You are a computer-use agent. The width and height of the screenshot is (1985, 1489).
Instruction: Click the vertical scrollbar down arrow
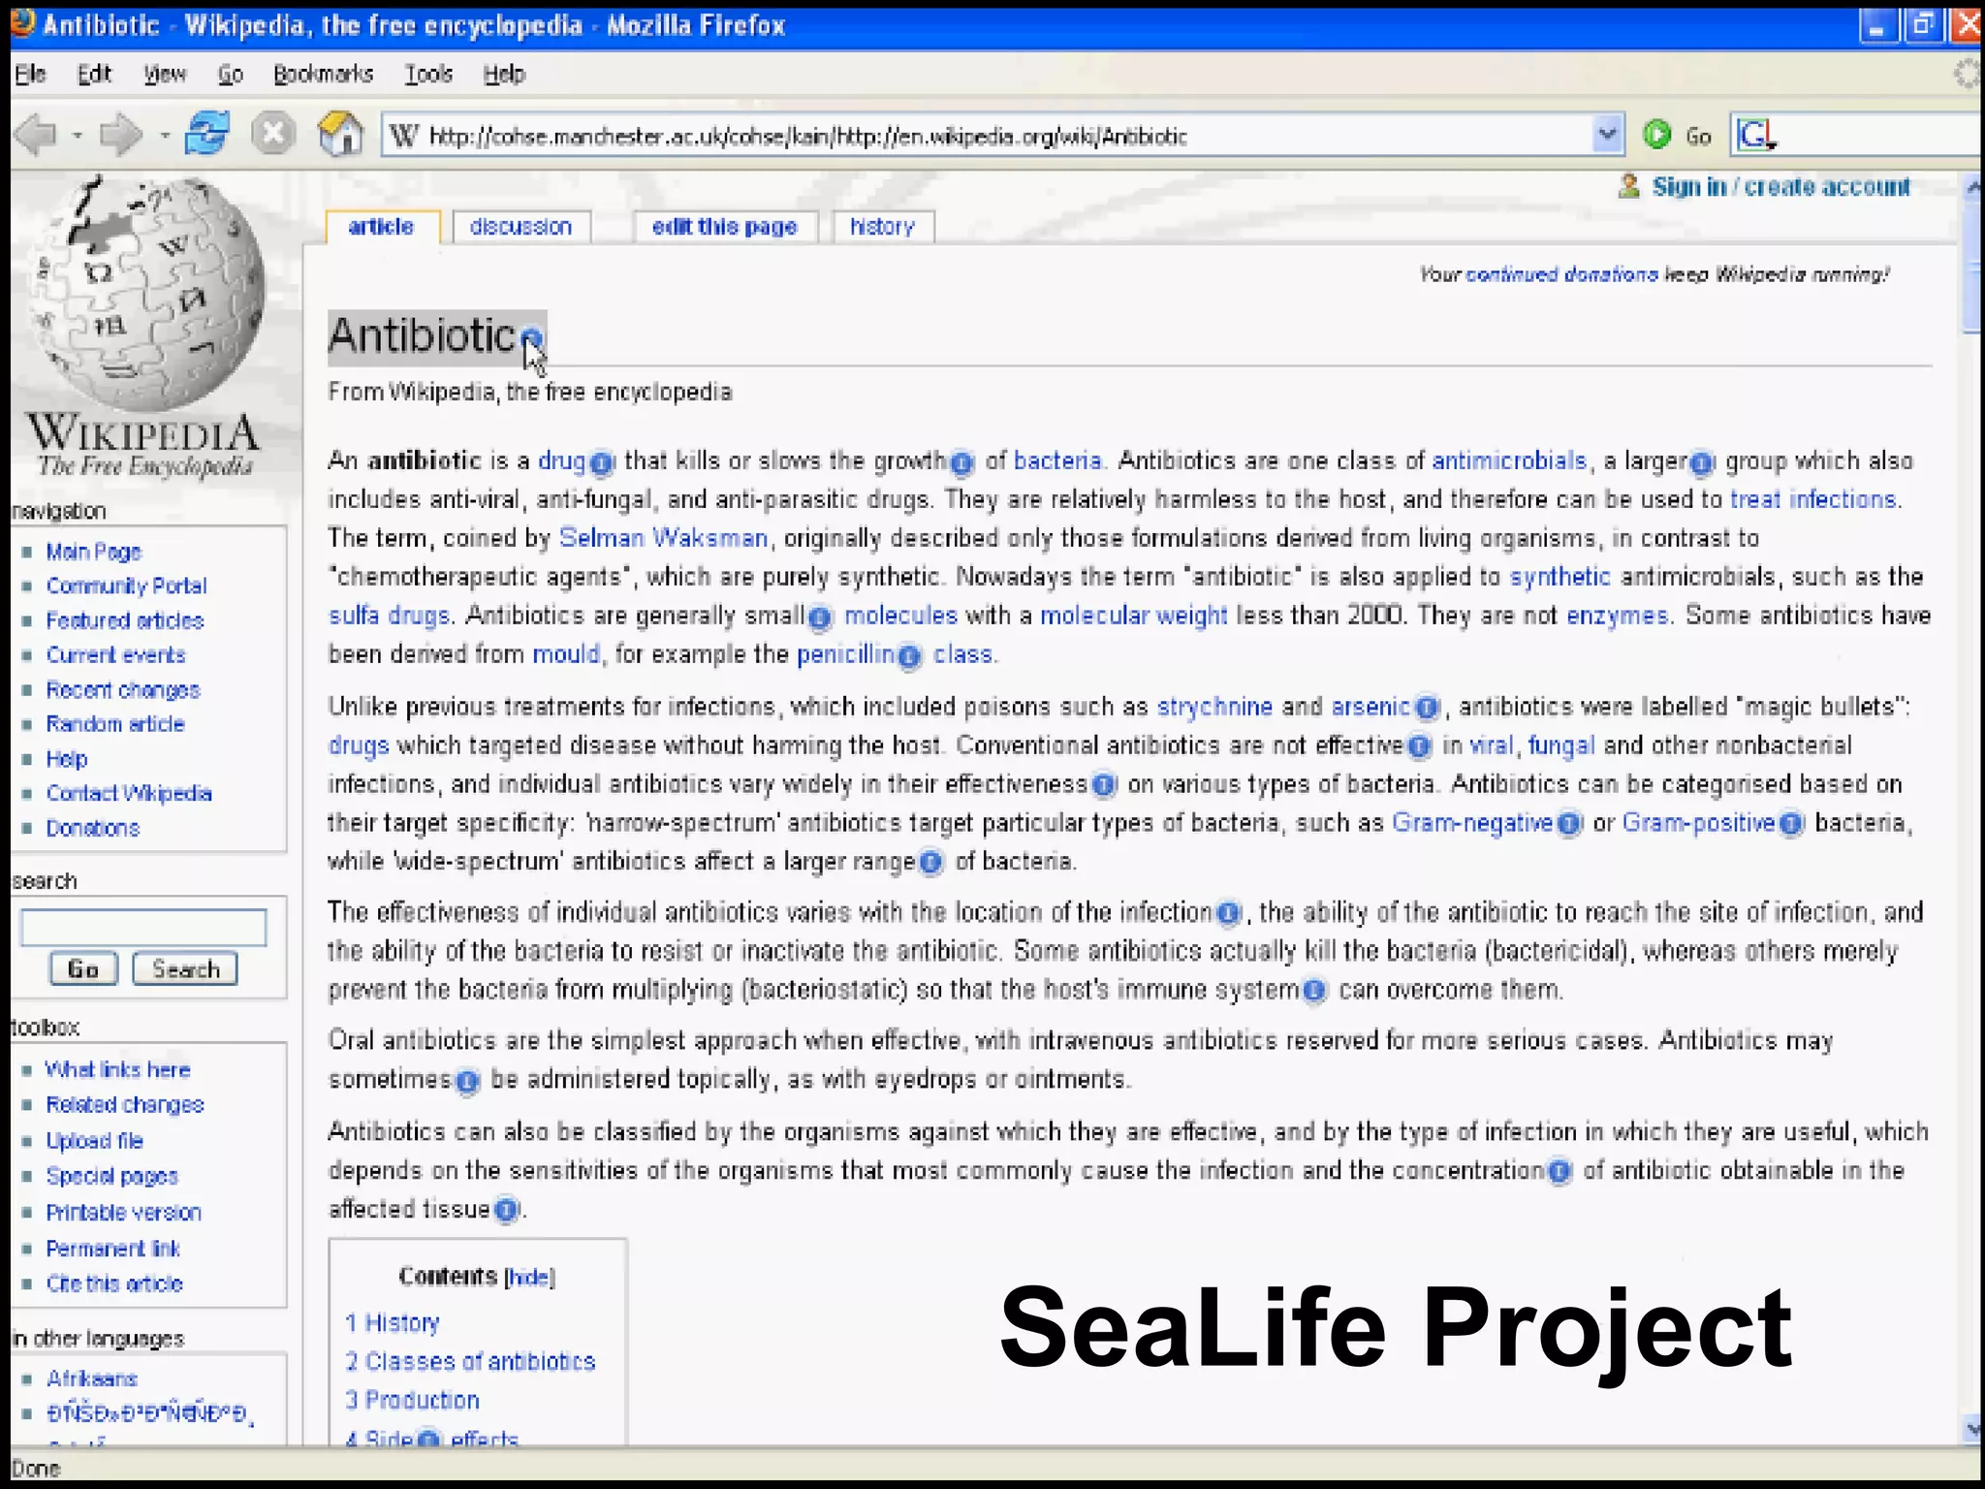[1972, 1430]
